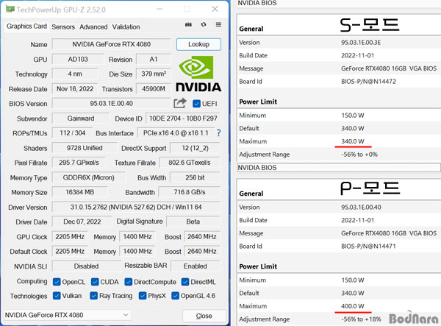The height and width of the screenshot is (326, 441).
Task: Click the Release Date Nov 16, 2022 field
Action: coord(75,89)
